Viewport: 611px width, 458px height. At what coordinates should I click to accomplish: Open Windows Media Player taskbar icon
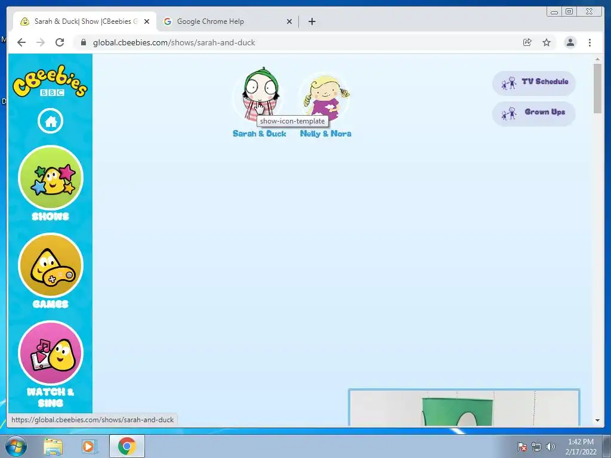point(88,447)
